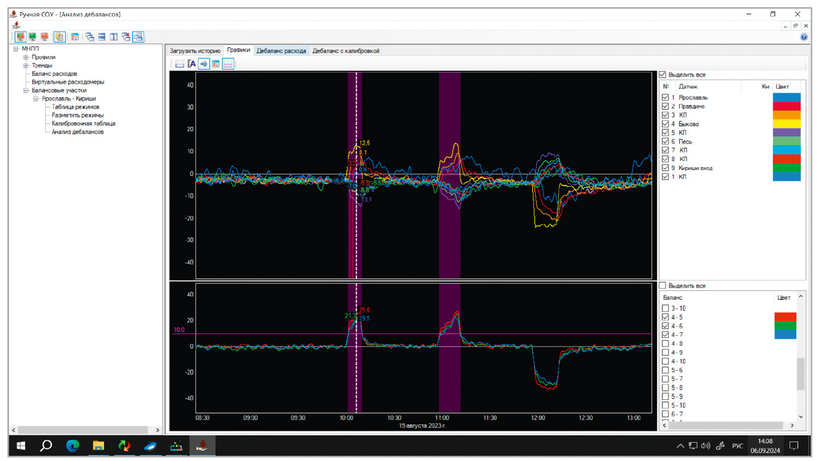Click the blue help icon
The image size is (817, 461).
[804, 37]
